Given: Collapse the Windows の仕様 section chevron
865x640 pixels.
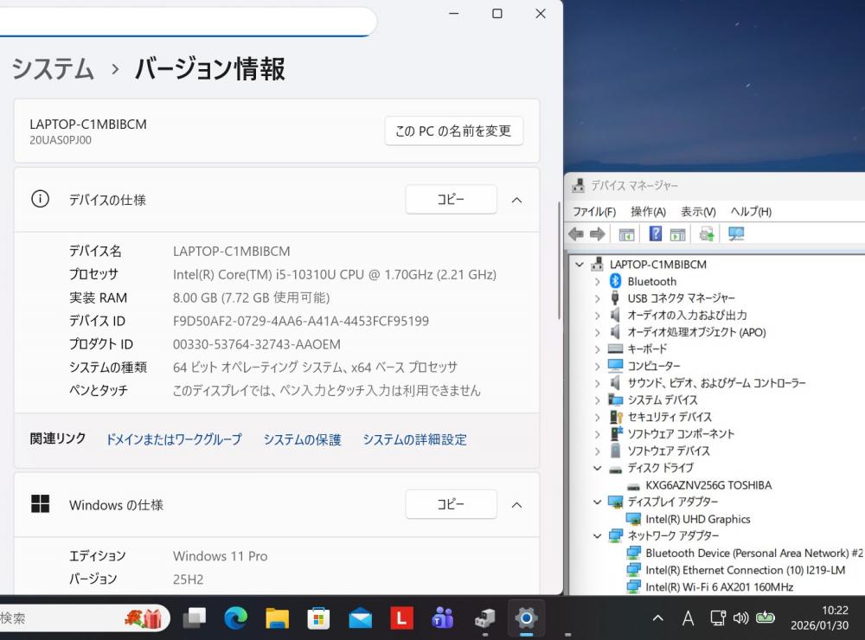Looking at the screenshot, I should 516,504.
